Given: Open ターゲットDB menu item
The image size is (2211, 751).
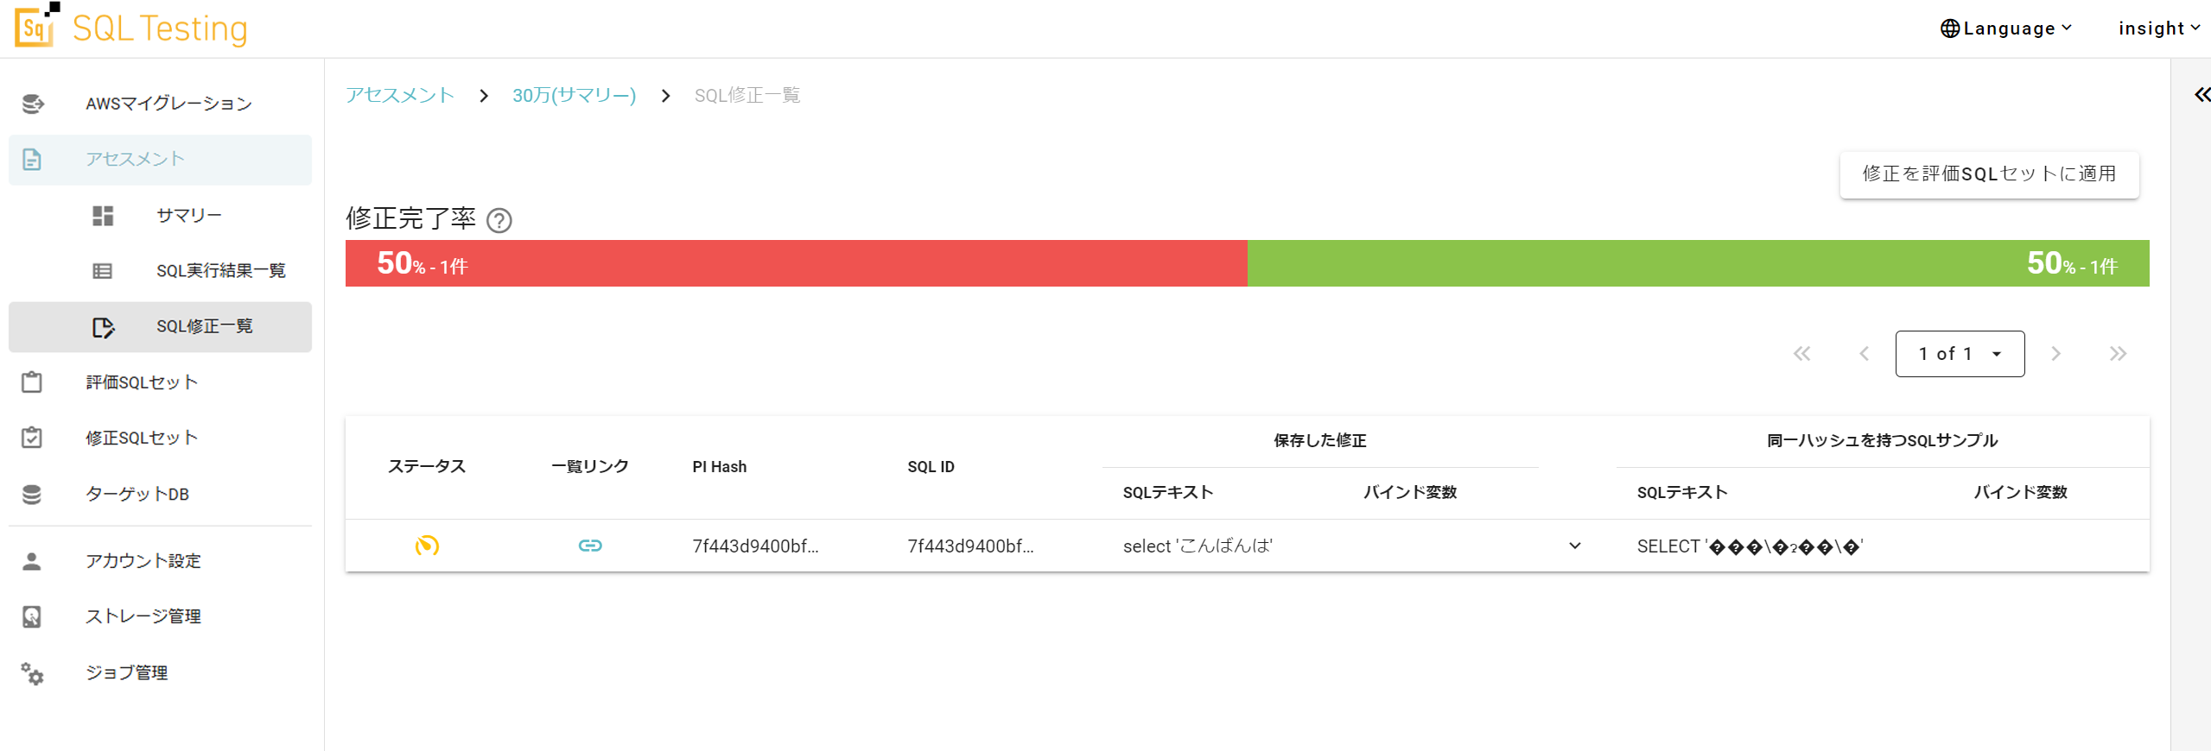Looking at the screenshot, I should tap(160, 494).
